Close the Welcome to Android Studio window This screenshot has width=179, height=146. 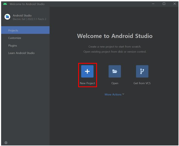175,4
